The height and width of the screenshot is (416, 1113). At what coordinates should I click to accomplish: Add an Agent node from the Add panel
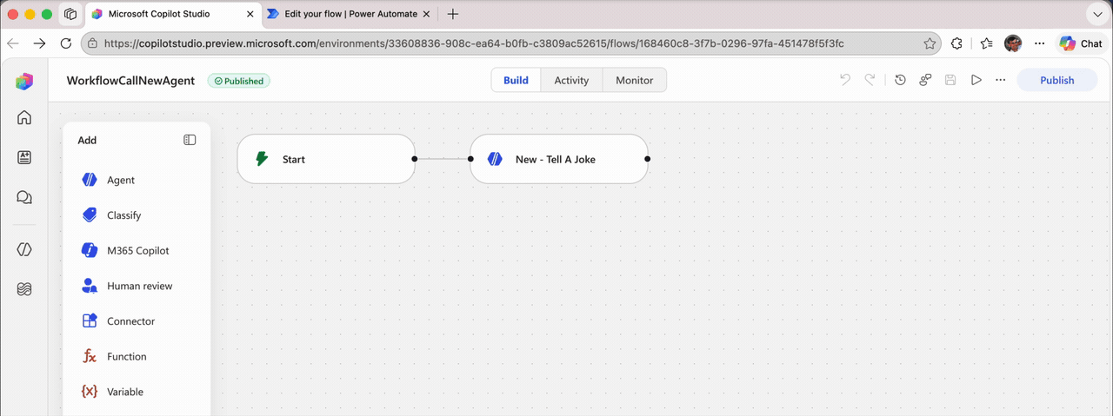pyautogui.click(x=137, y=180)
